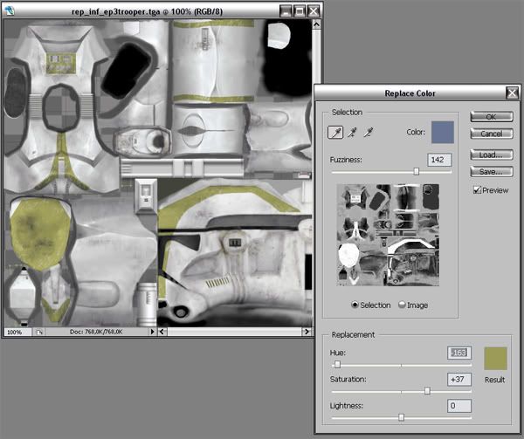Click the vertical scrollbar up arrow
524x439 pixels.
click(x=316, y=24)
